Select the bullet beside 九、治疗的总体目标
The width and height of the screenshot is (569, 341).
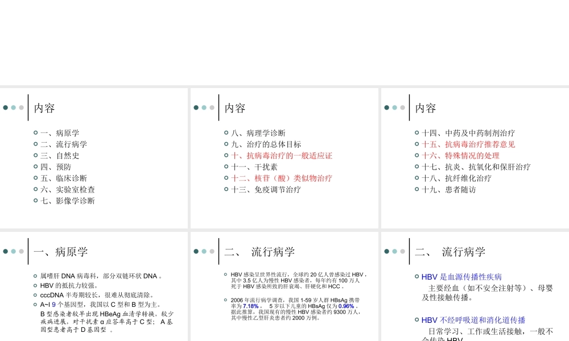[226, 144]
